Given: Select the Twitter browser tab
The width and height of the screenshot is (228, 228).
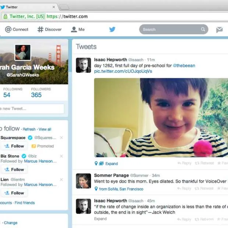Looking at the screenshot, I should coord(28,7).
